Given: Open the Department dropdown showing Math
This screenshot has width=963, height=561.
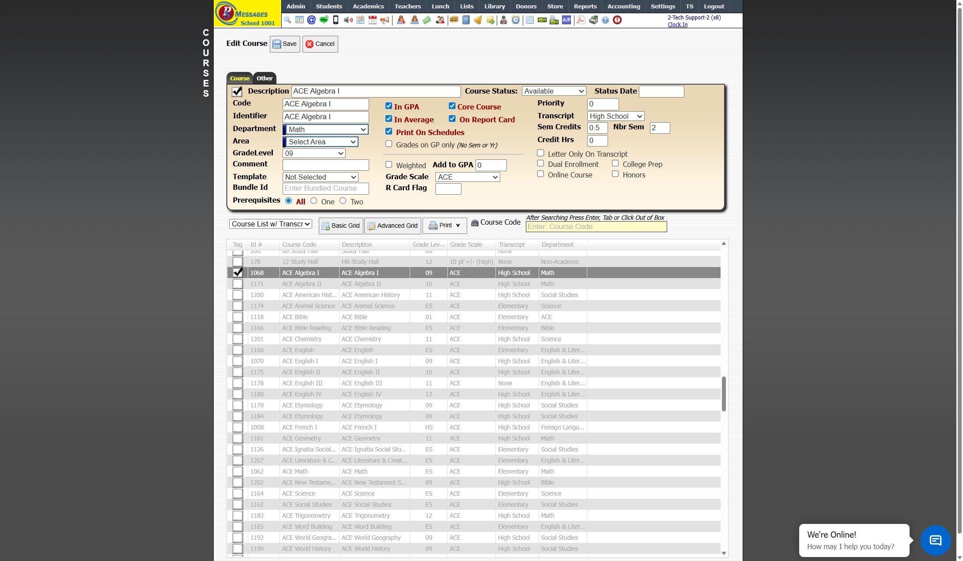Looking at the screenshot, I should [326, 129].
